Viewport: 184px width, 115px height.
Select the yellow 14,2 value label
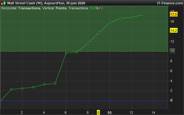point(174,30)
